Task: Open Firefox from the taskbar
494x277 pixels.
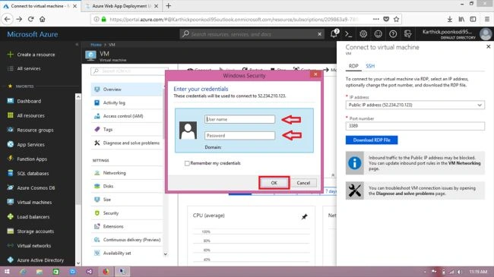Action: click(106, 272)
